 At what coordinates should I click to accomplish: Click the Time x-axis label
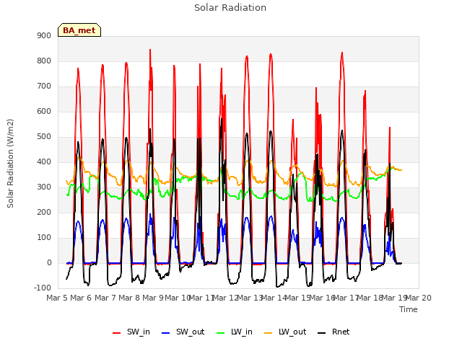[409, 309]
